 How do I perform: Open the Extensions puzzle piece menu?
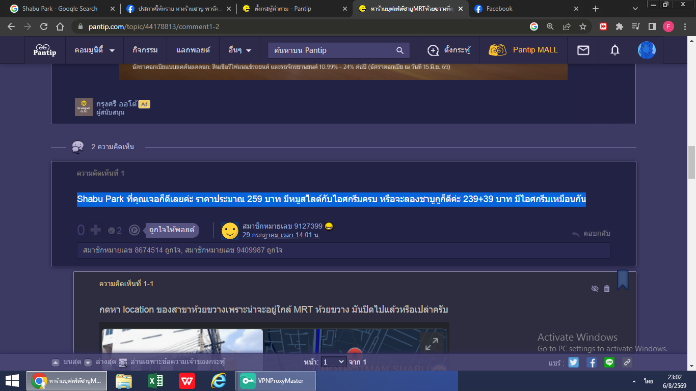[620, 26]
